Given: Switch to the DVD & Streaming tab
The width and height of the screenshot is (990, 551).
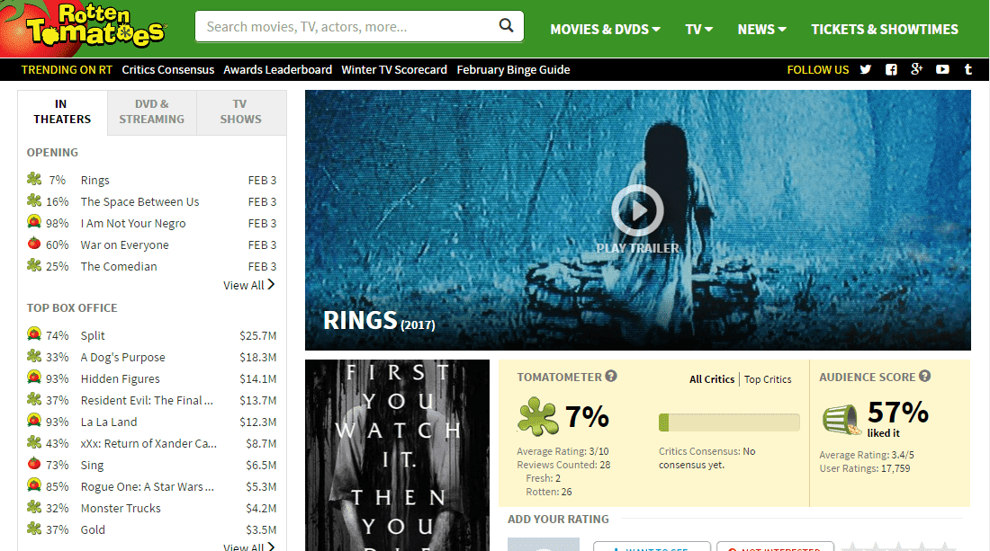Looking at the screenshot, I should 151,112.
